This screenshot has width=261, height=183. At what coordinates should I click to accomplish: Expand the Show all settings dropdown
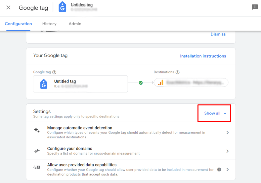tap(214, 113)
